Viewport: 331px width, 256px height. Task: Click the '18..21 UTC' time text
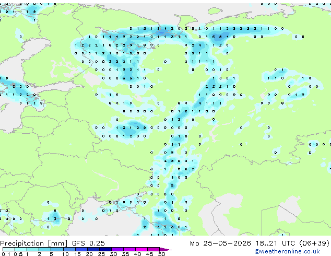[x=275, y=243]
